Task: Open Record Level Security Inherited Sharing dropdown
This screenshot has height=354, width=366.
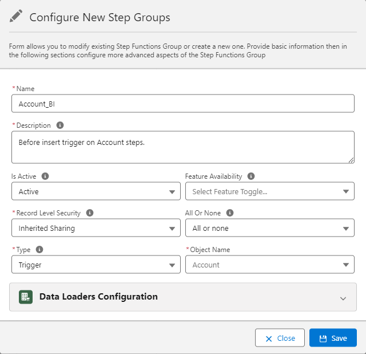Action: click(96, 228)
